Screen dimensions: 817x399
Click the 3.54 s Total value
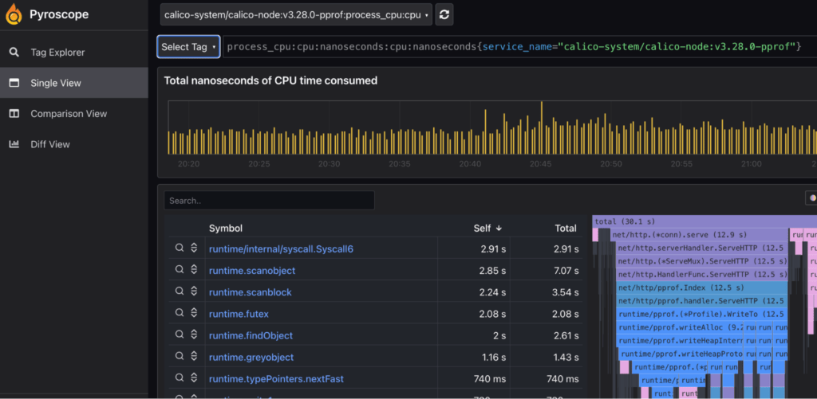566,292
